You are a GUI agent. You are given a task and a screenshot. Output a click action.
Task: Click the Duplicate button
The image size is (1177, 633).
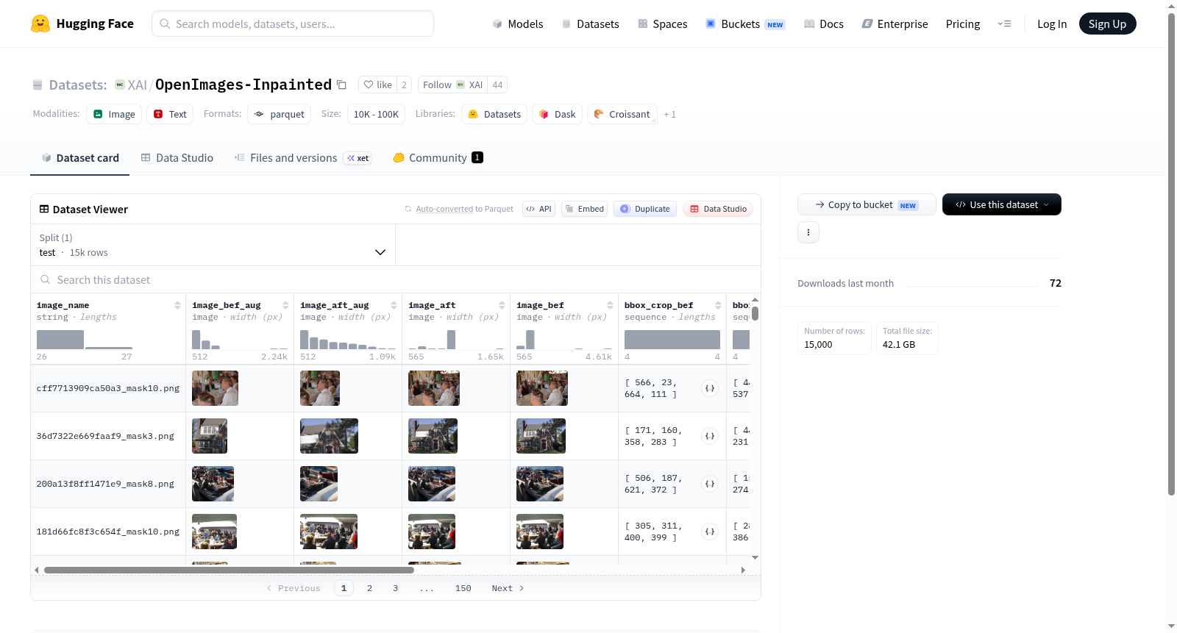(645, 209)
